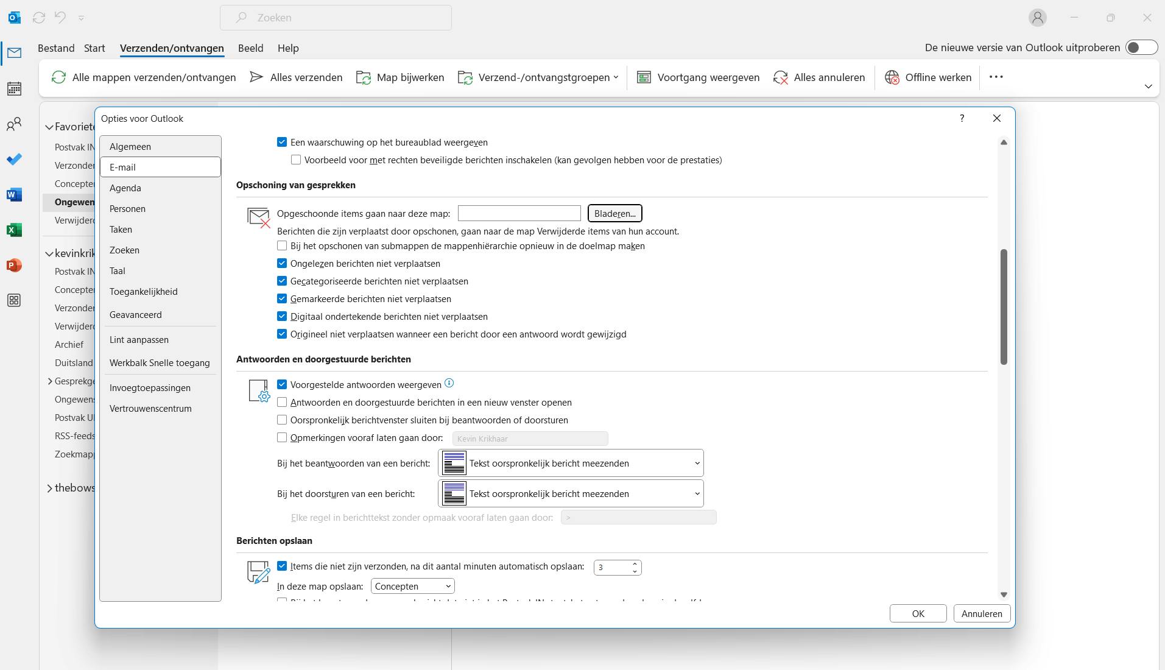Click Alle mappen verzenden/ontvangen
Image resolution: width=1165 pixels, height=670 pixels.
[x=144, y=77]
